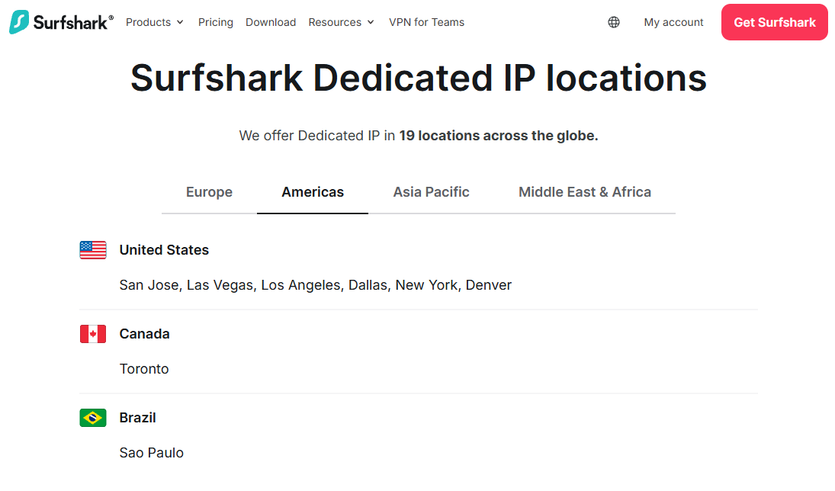Select the Dallas location

tap(368, 284)
